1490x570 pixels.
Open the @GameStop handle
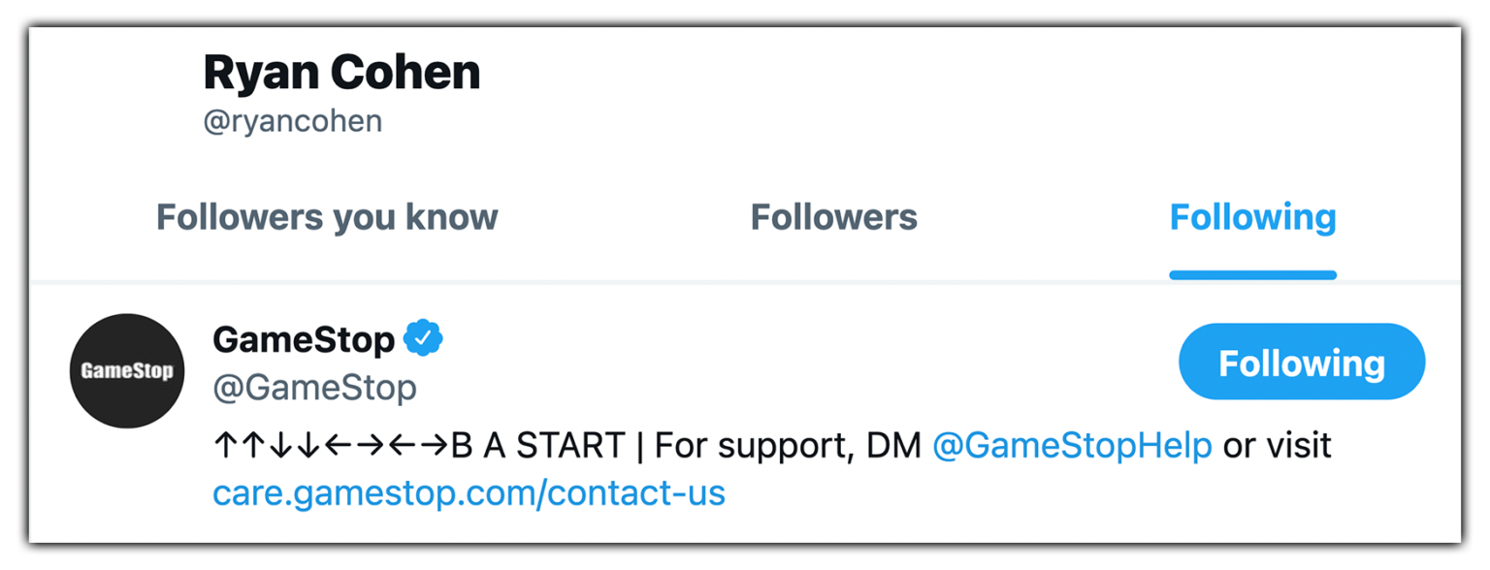(x=313, y=387)
